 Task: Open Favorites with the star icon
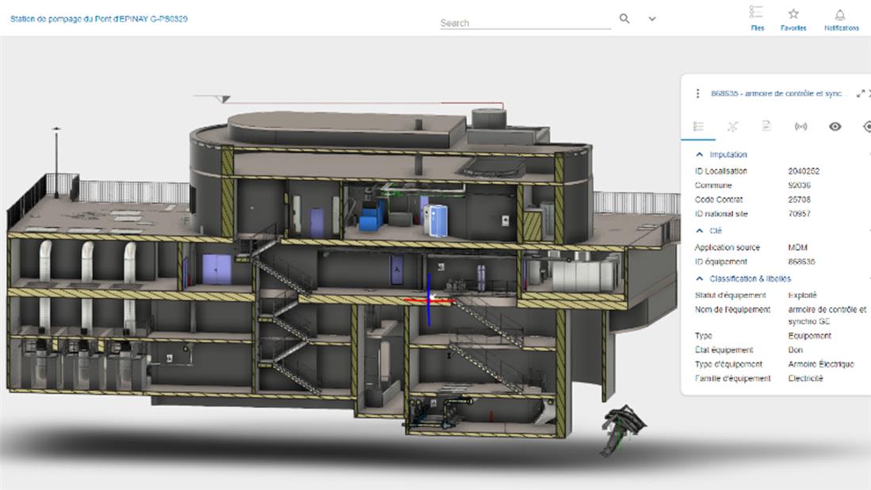coord(793,14)
